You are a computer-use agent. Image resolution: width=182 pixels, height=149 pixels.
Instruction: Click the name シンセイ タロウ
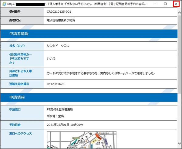tap(58, 46)
